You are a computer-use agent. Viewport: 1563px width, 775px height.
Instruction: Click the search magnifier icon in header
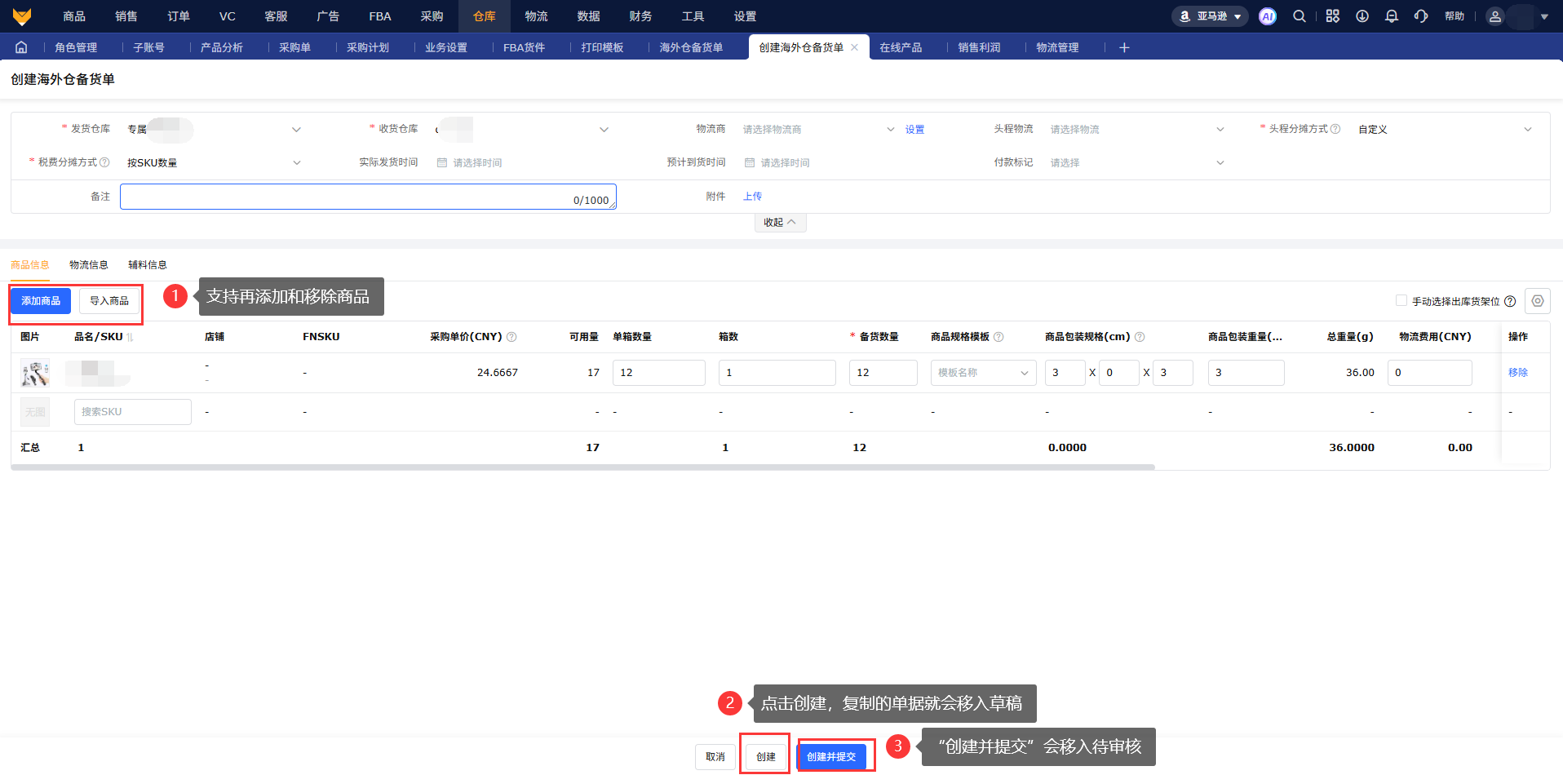1299,16
